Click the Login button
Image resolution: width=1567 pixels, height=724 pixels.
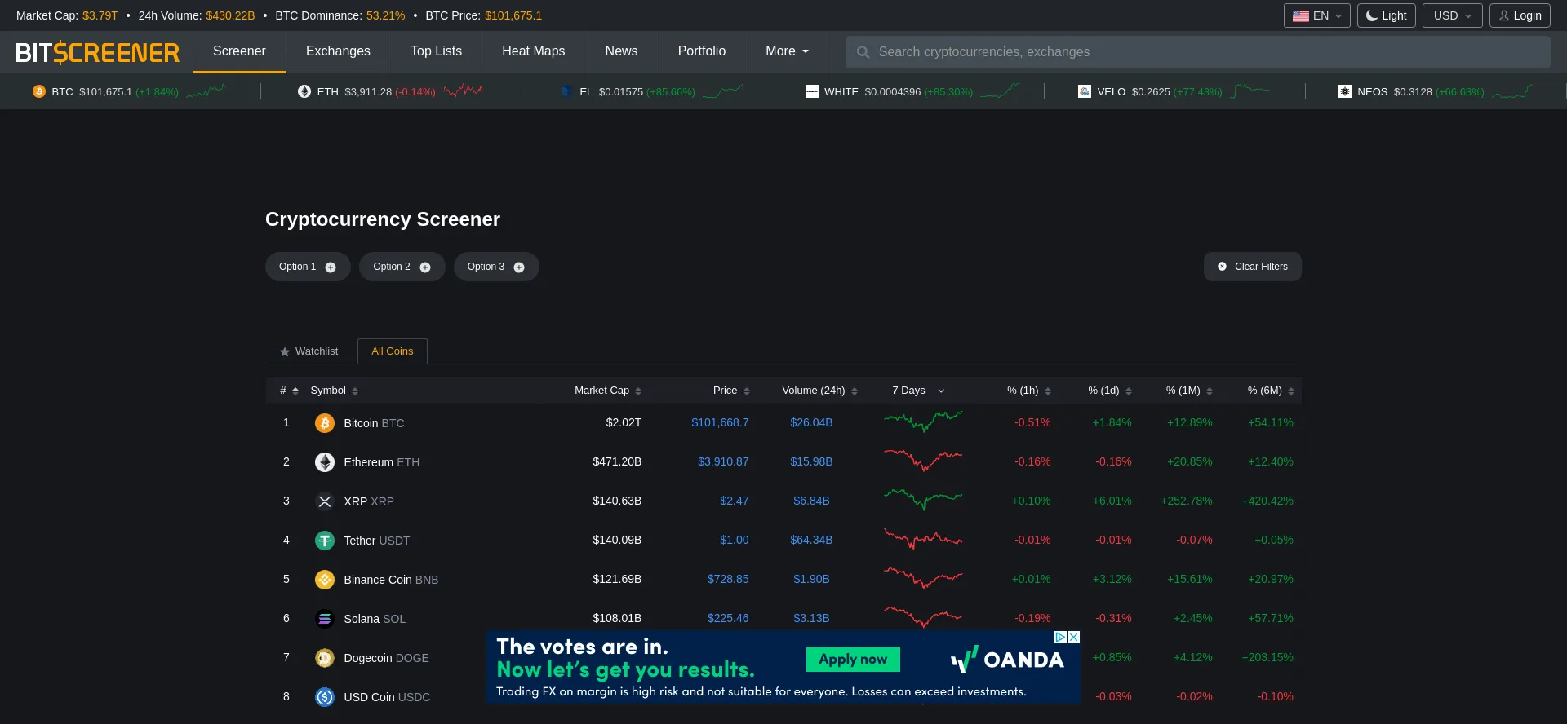pyautogui.click(x=1520, y=15)
